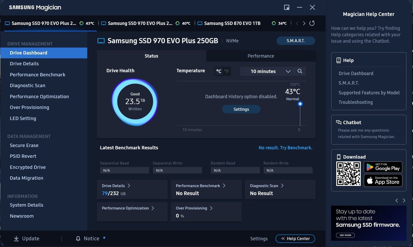The height and width of the screenshot is (247, 413).
Task: Open Drive Dashboard in sidebar
Action: [44, 53]
